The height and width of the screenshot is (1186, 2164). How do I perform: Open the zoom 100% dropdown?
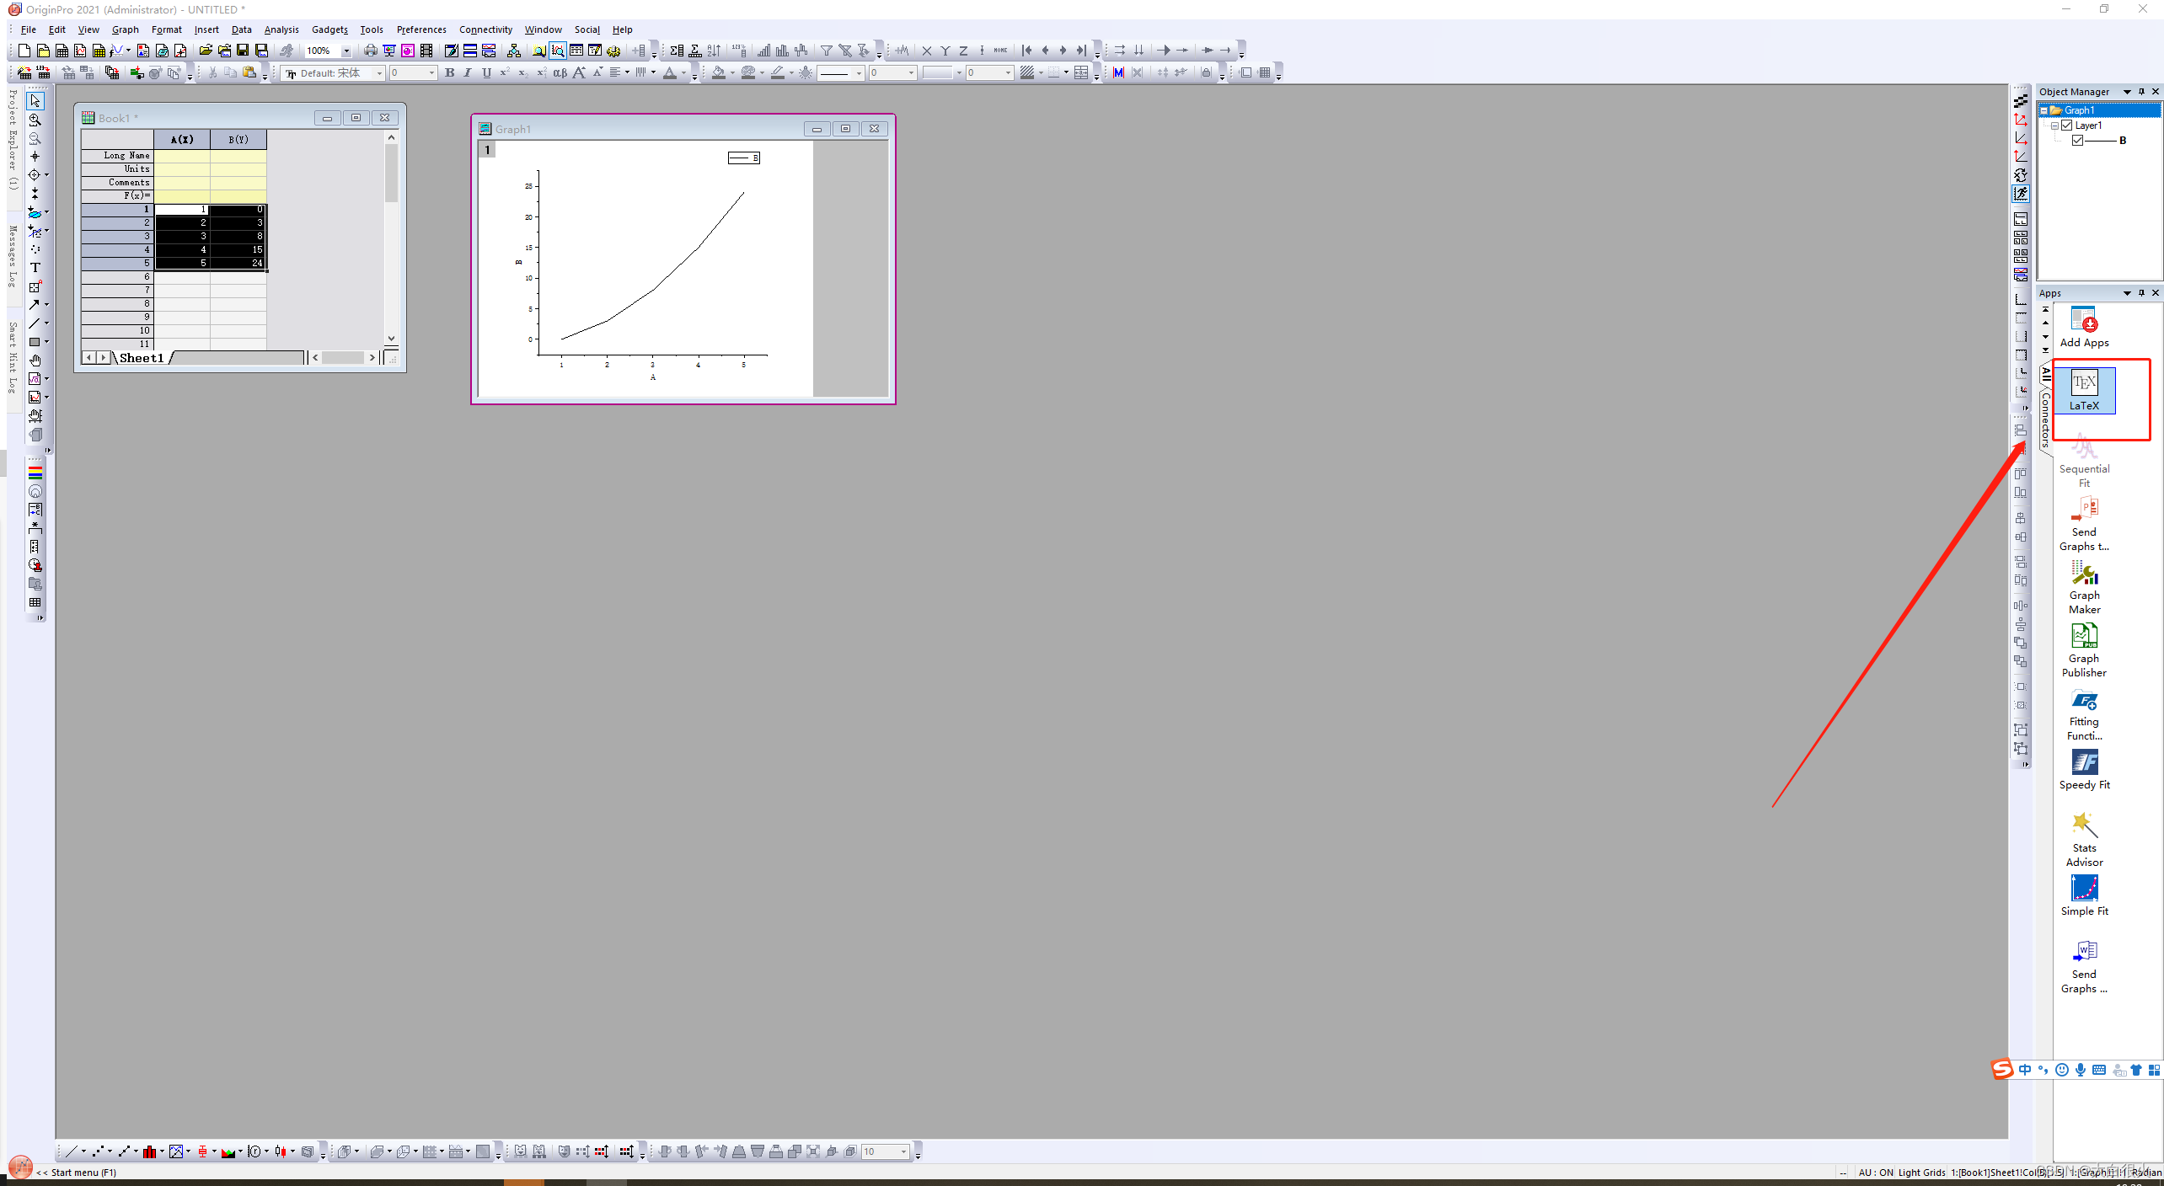pyautogui.click(x=345, y=51)
